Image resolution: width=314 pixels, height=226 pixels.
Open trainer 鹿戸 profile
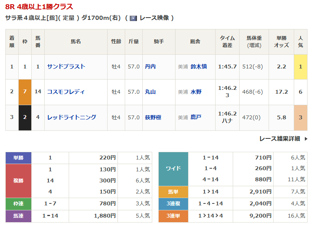pos(196,117)
